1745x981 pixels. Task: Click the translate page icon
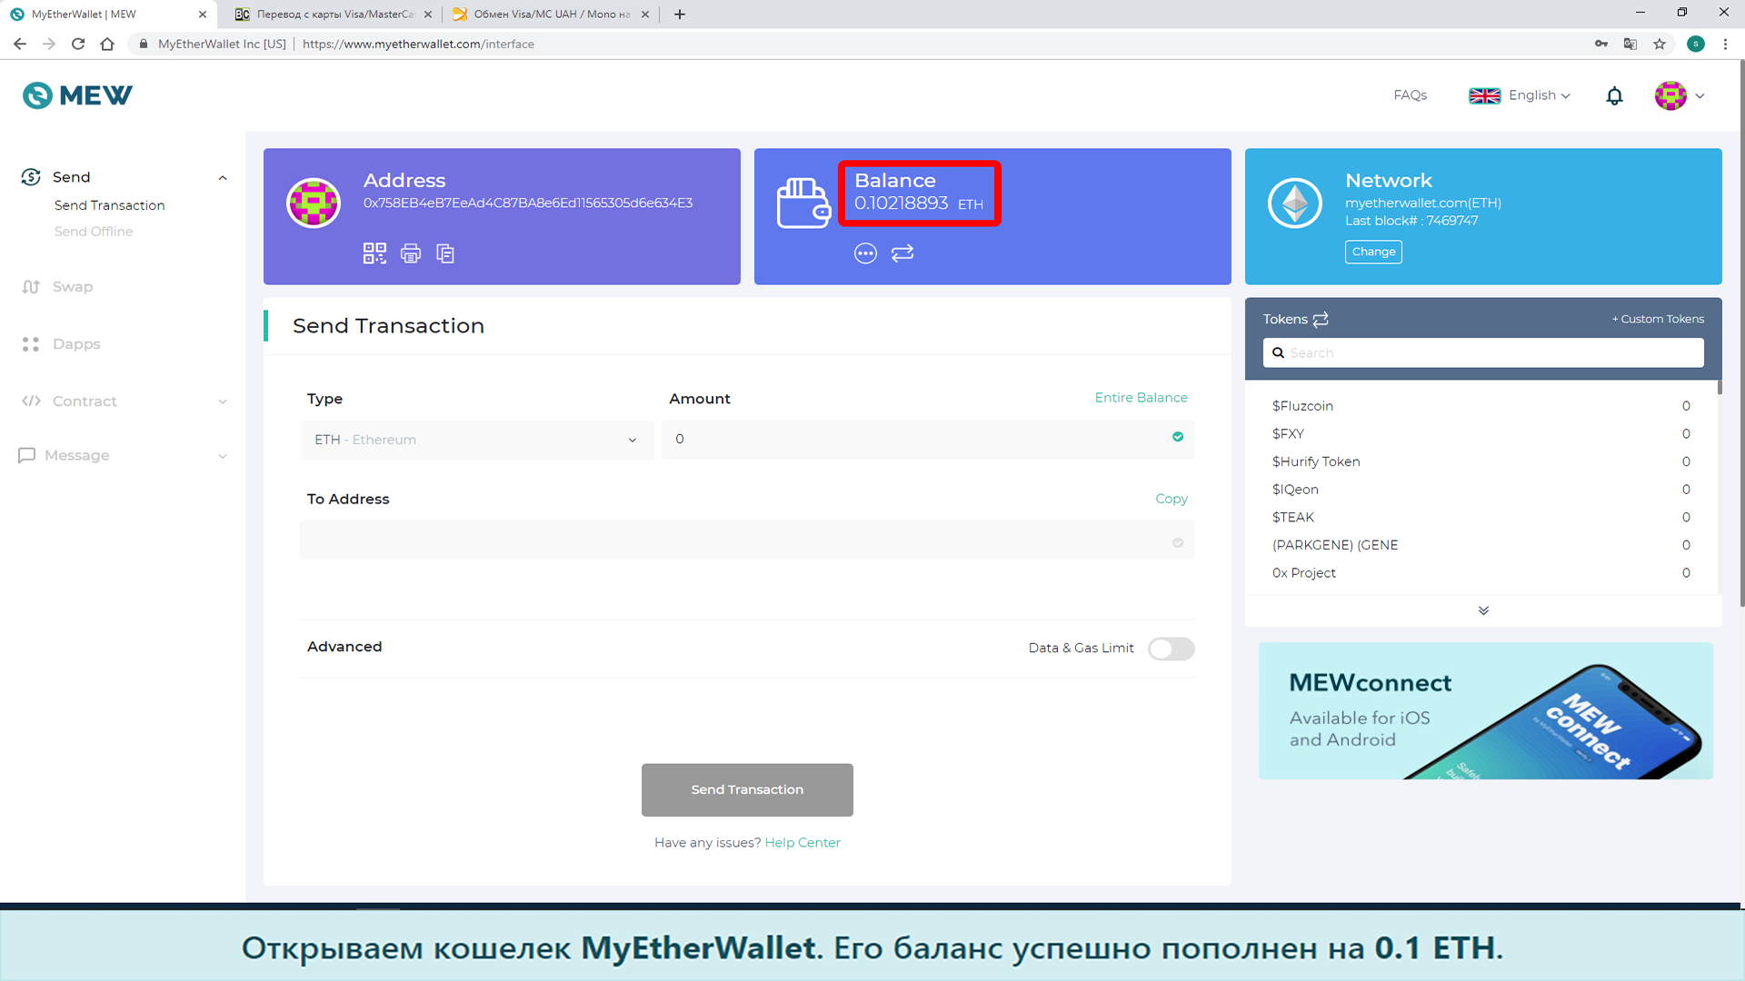tap(1630, 44)
